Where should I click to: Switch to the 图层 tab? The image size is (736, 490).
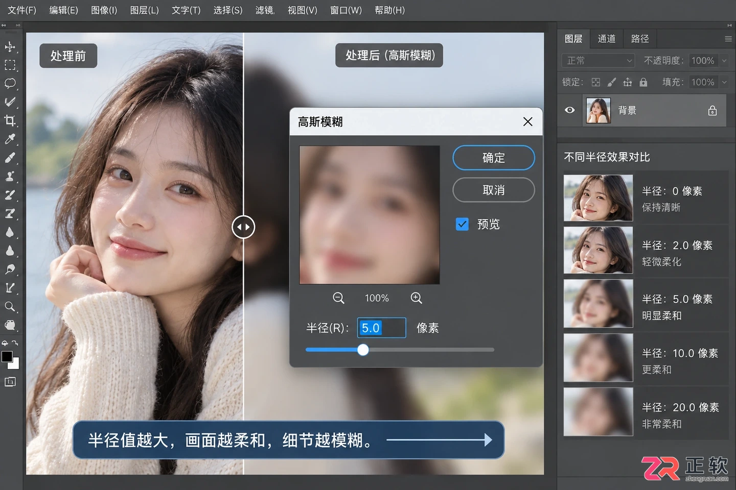pyautogui.click(x=573, y=39)
